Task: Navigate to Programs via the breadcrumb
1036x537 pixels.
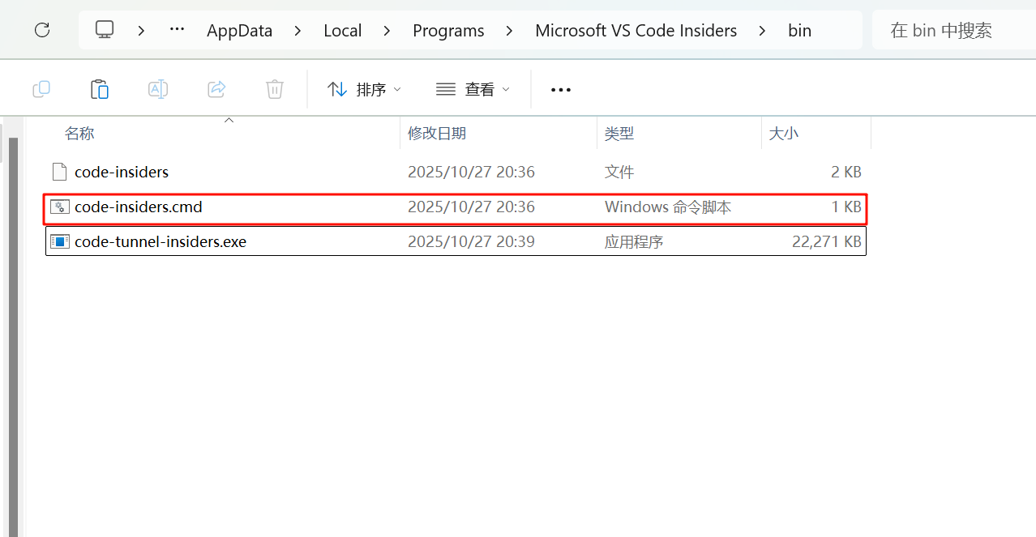Action: [448, 30]
